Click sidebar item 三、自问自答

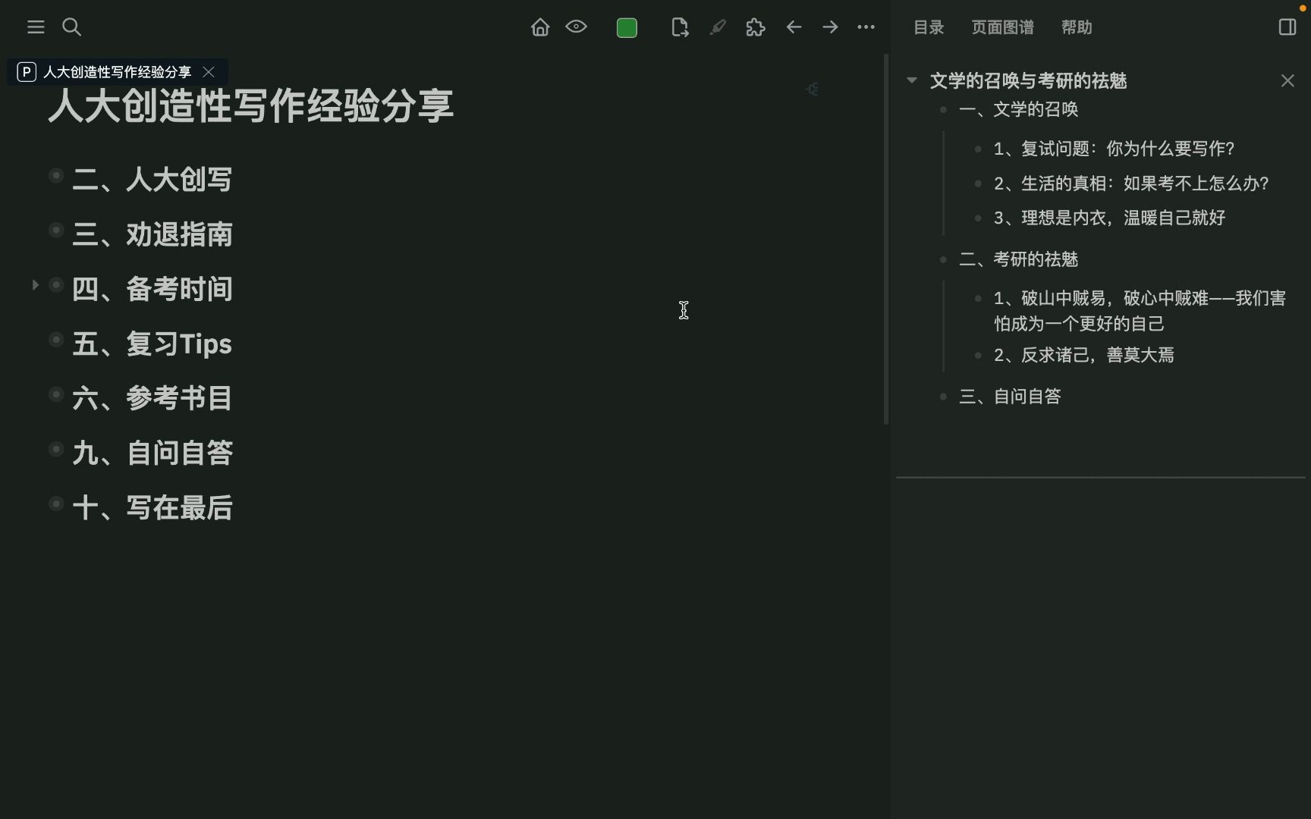(1011, 397)
